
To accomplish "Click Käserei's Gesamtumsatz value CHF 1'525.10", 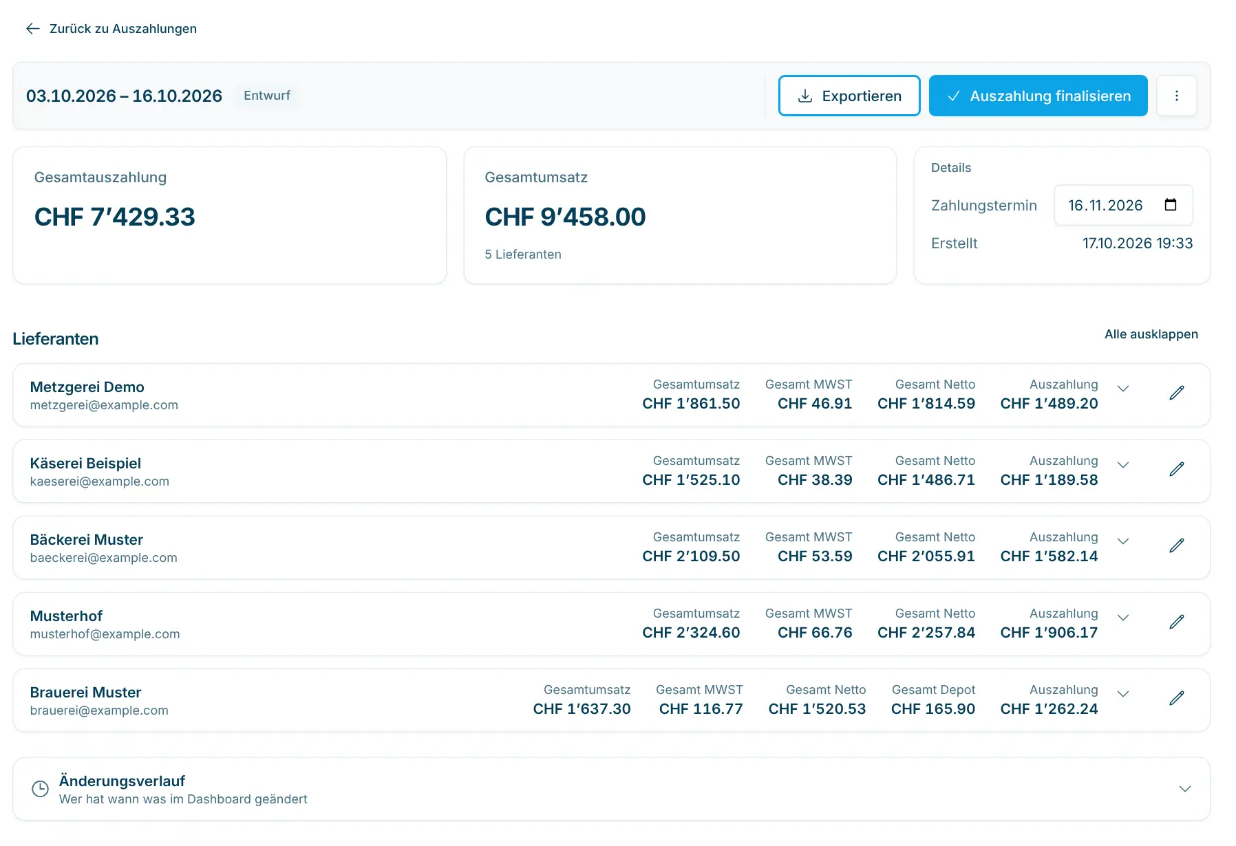I will click(691, 480).
